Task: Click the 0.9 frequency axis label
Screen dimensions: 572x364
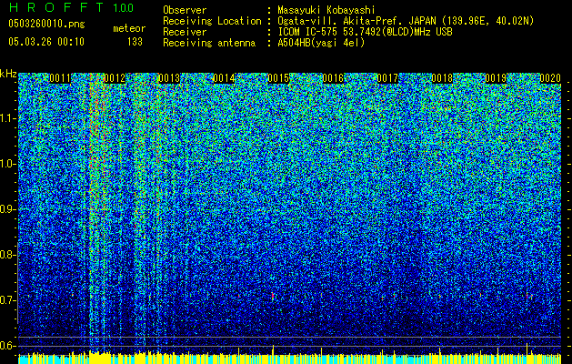Action: (8, 209)
